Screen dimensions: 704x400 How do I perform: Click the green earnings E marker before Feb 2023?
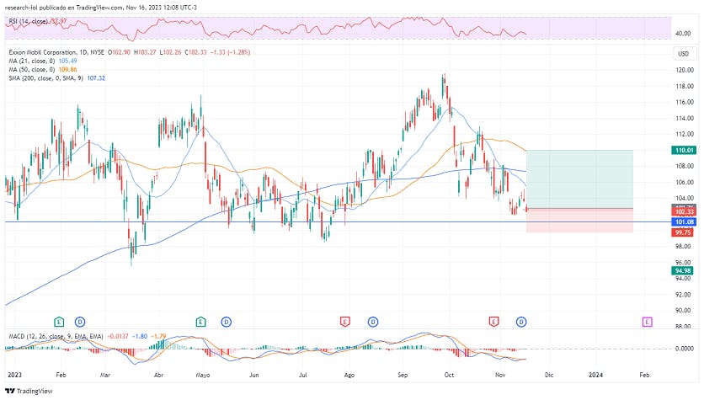pyautogui.click(x=59, y=322)
